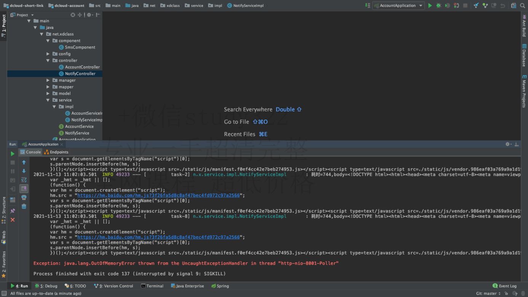This screenshot has width=528, height=297.
Task: Switch to the Endpoints tab
Action: point(56,152)
